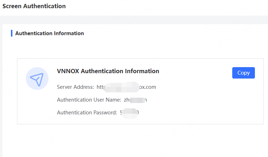Click the blurred part of the password
Image resolution: width=268 pixels, height=157 pixels.
[130, 113]
